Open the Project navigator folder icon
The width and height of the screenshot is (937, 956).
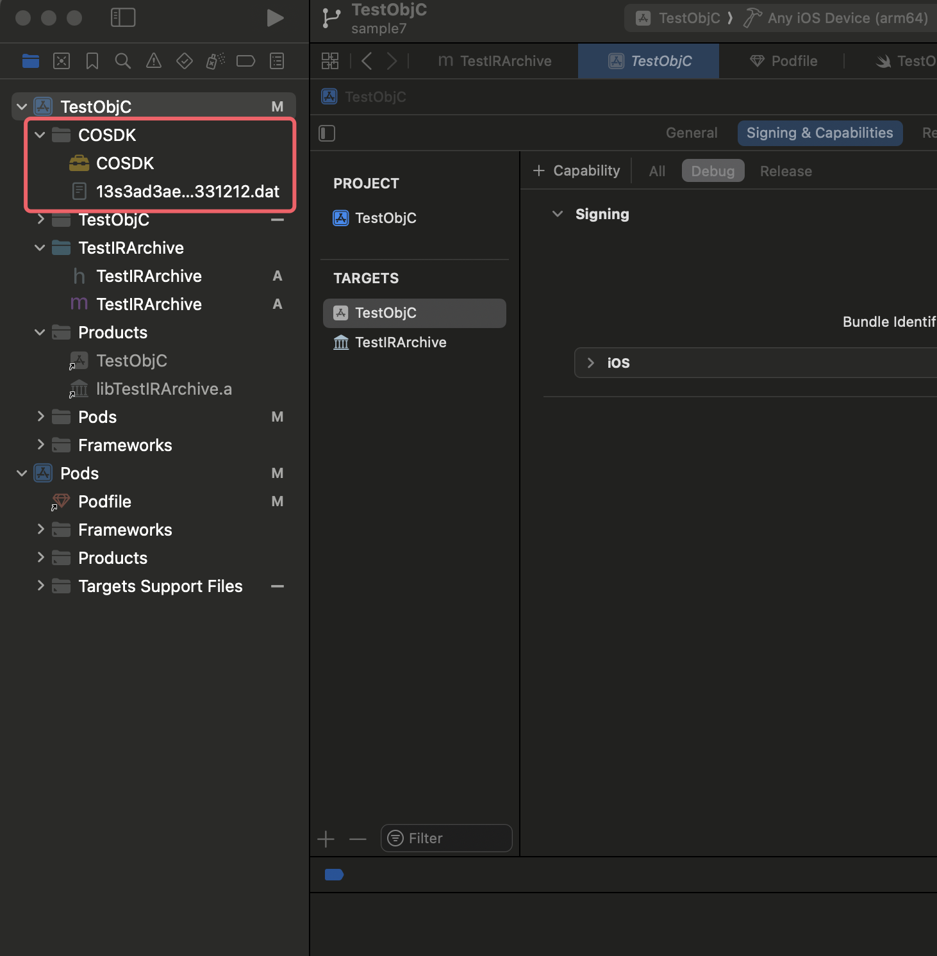[x=31, y=61]
